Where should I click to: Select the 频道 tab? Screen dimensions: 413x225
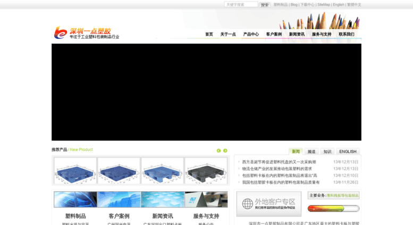coord(311,152)
